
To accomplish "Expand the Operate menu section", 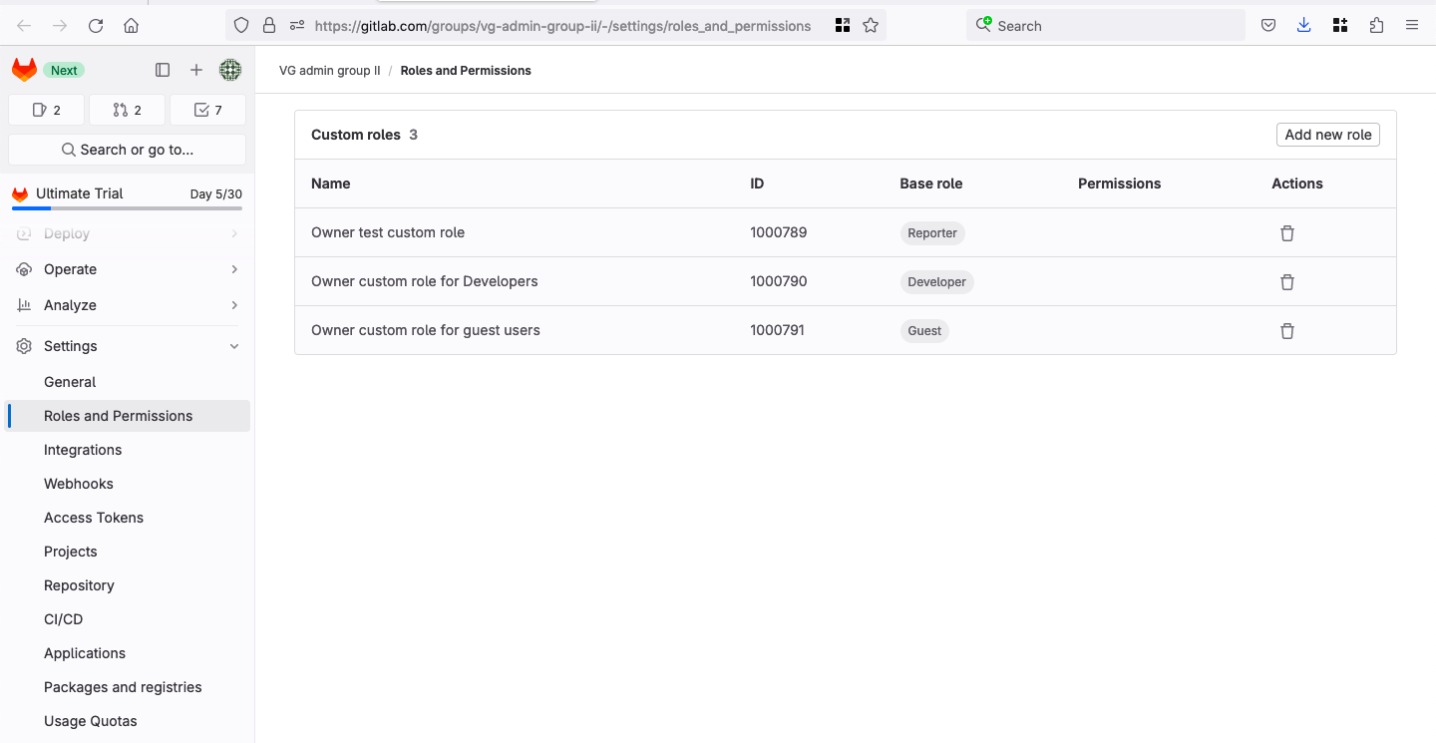I will (x=127, y=269).
